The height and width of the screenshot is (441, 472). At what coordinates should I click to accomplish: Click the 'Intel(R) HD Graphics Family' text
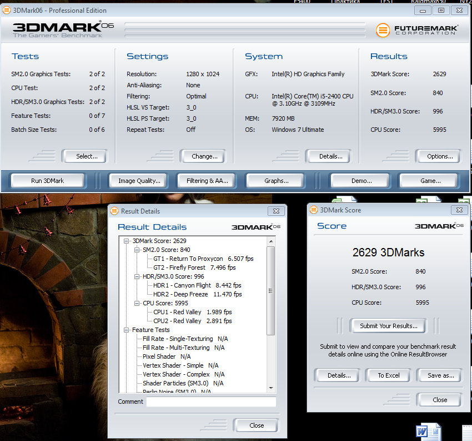[308, 74]
